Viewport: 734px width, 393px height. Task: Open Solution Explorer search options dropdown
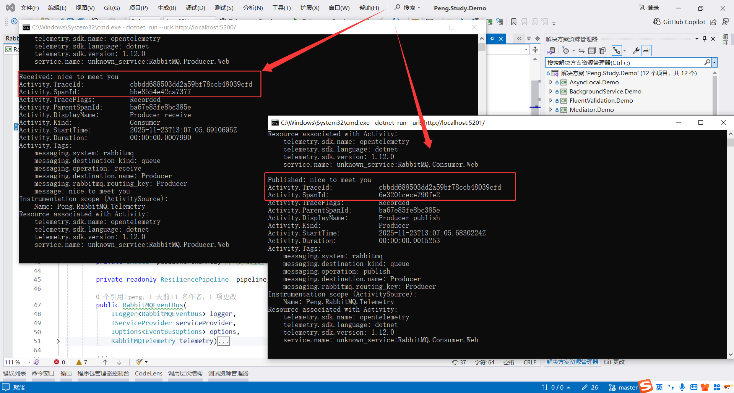(x=715, y=63)
